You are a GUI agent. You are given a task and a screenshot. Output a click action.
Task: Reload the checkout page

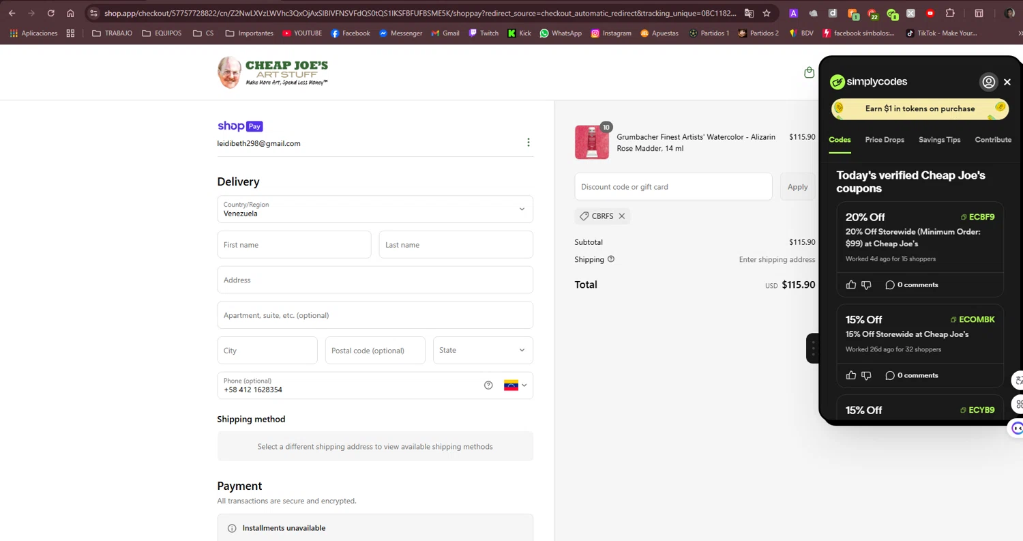(x=50, y=13)
